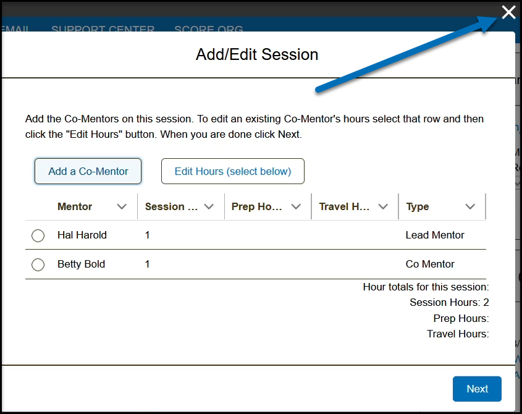Open the Prep Hours column chevron
Screen dimensions: 522x414
(296, 206)
